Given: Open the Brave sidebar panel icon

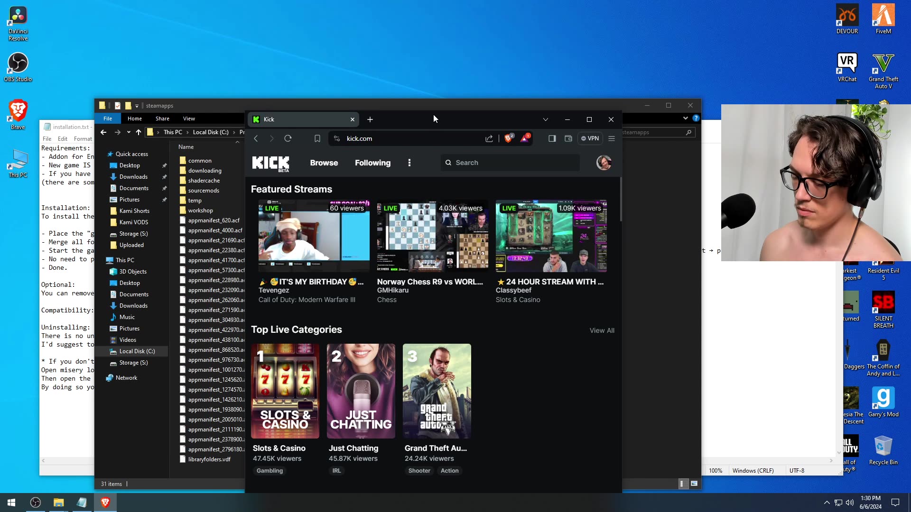Looking at the screenshot, I should (552, 138).
